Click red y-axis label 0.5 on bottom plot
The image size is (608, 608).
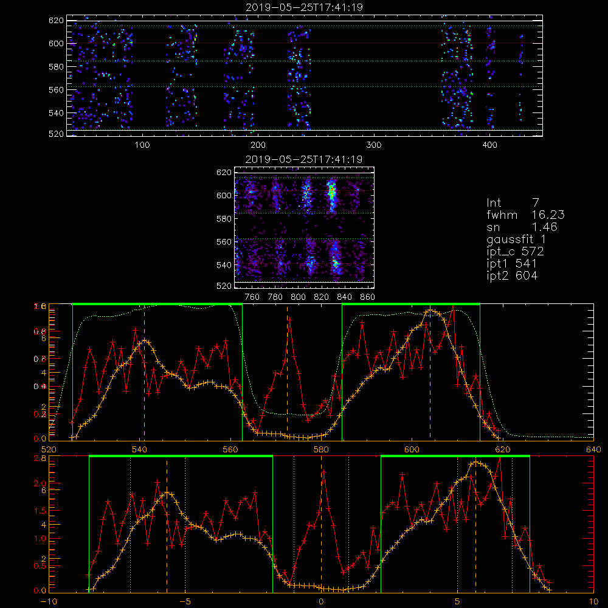(x=40, y=566)
